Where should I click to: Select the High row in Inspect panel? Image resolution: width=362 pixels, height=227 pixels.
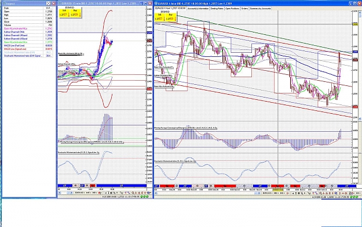click(x=28, y=15)
